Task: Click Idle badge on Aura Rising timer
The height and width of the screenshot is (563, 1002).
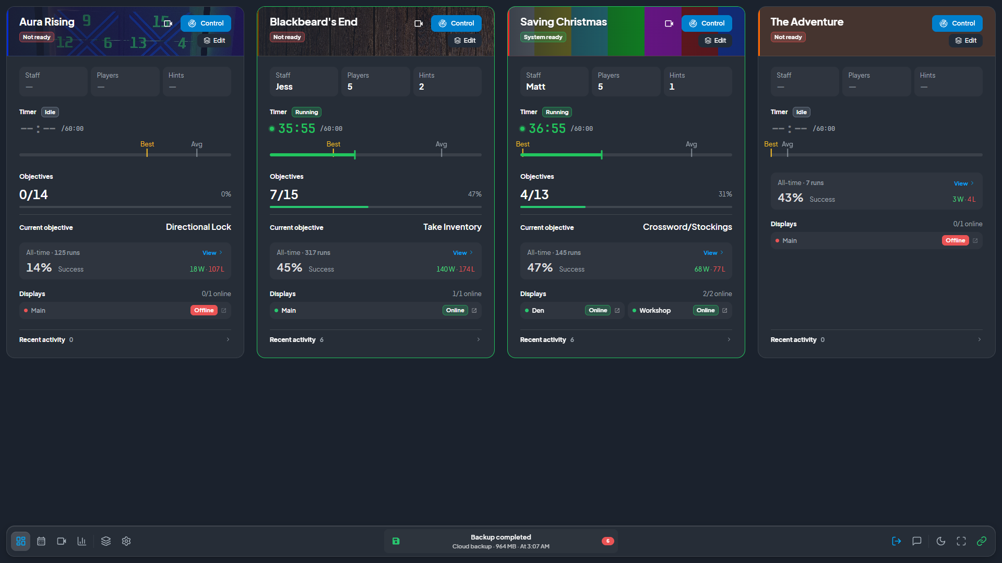Action: [50, 113]
